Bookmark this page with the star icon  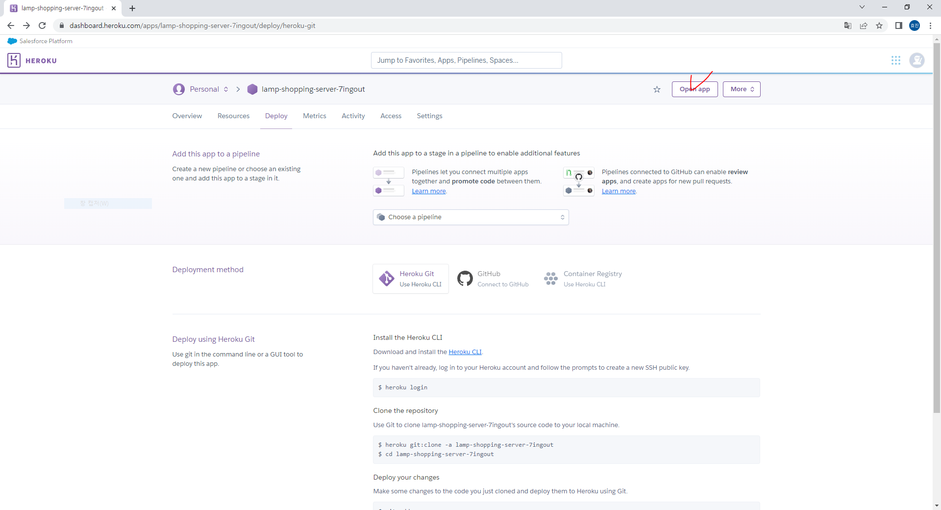click(879, 25)
